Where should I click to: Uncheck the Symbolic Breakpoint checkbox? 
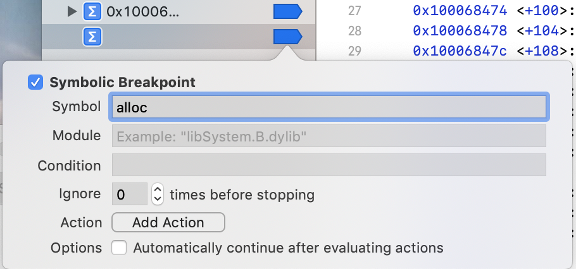click(x=35, y=82)
